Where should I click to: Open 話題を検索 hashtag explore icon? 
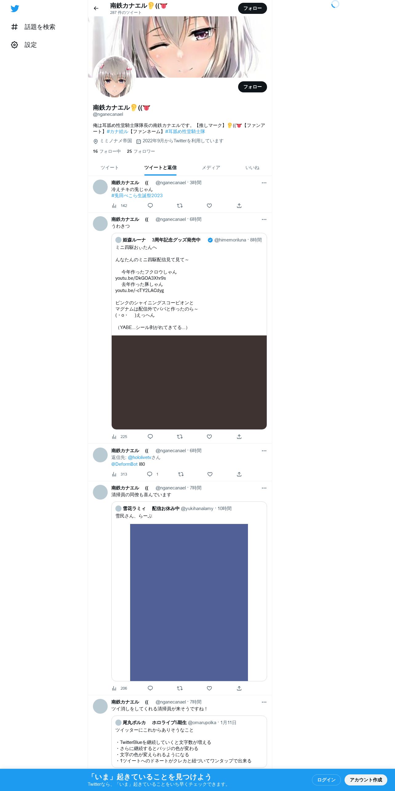(x=14, y=27)
